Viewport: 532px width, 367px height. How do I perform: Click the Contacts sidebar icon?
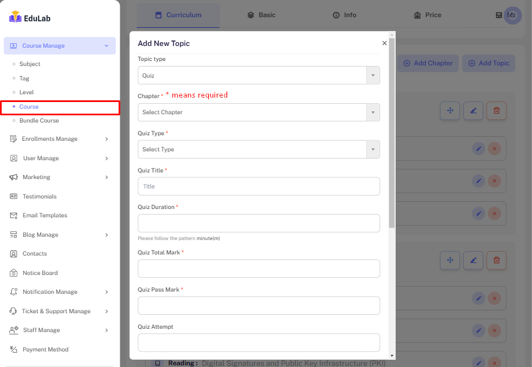(x=13, y=254)
